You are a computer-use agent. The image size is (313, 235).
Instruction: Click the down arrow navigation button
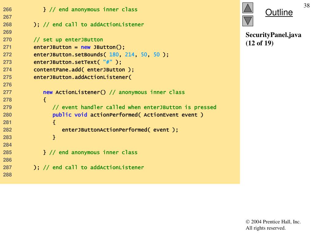click(248, 21)
